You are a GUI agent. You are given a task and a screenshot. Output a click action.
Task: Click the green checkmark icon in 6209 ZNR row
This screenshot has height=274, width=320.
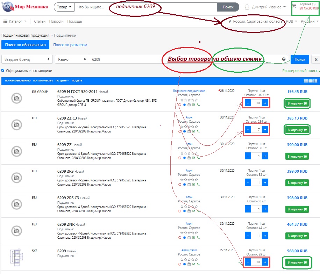coord(194,238)
